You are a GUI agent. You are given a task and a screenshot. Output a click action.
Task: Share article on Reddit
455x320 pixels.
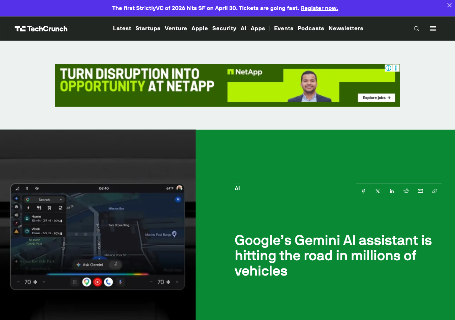(x=406, y=191)
